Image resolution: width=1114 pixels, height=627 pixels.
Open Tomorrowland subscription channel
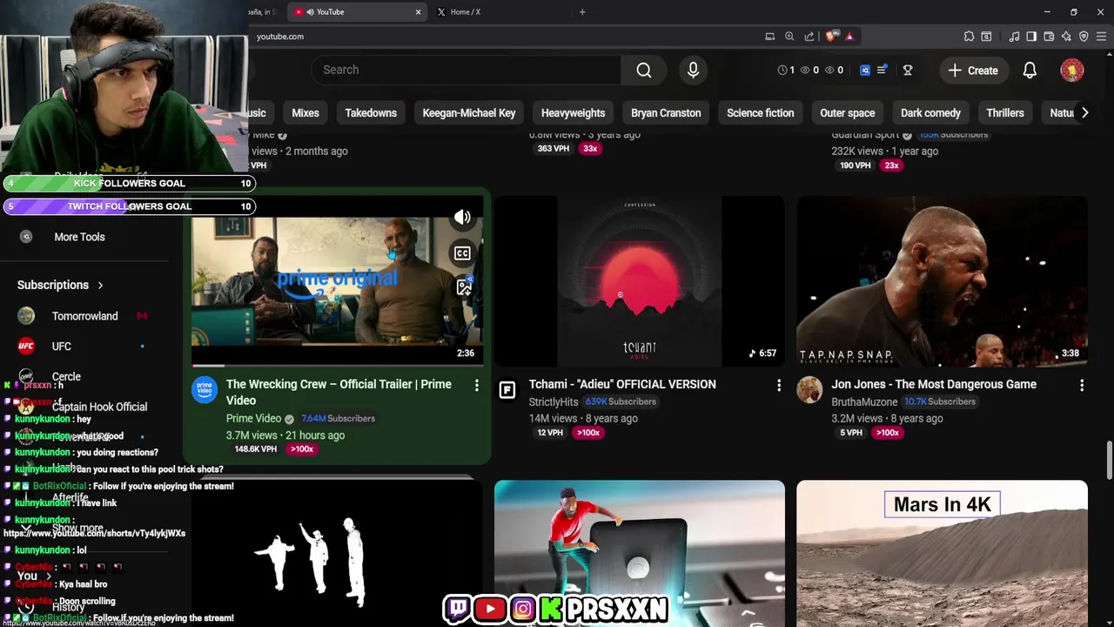tap(84, 316)
